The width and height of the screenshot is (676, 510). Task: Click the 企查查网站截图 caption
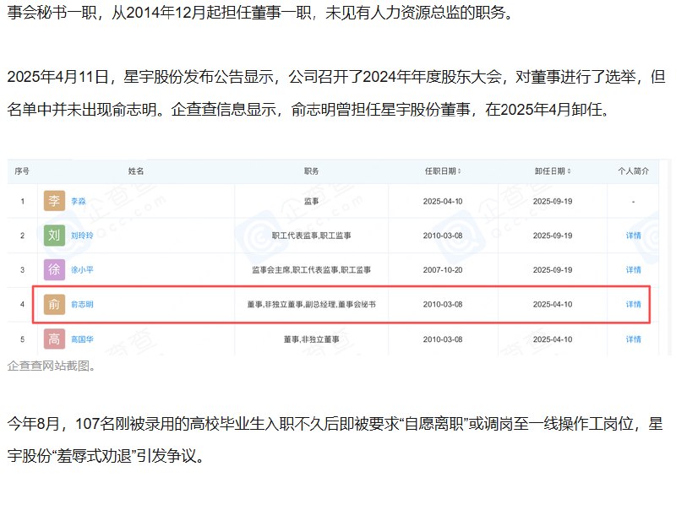[52, 366]
